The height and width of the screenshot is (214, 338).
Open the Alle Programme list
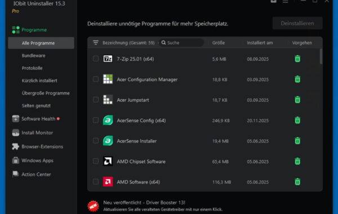[41, 43]
